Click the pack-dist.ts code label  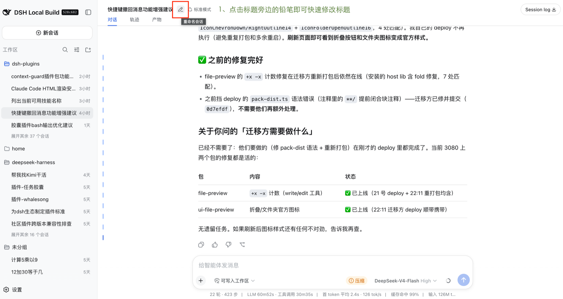tap(270, 99)
